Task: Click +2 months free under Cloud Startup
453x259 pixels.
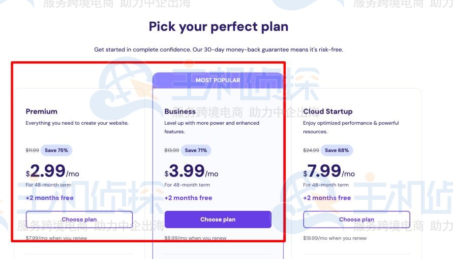Action: tap(327, 198)
